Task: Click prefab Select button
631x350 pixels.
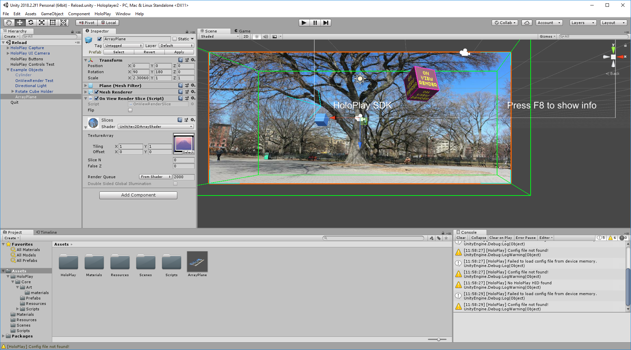Action: tap(119, 52)
